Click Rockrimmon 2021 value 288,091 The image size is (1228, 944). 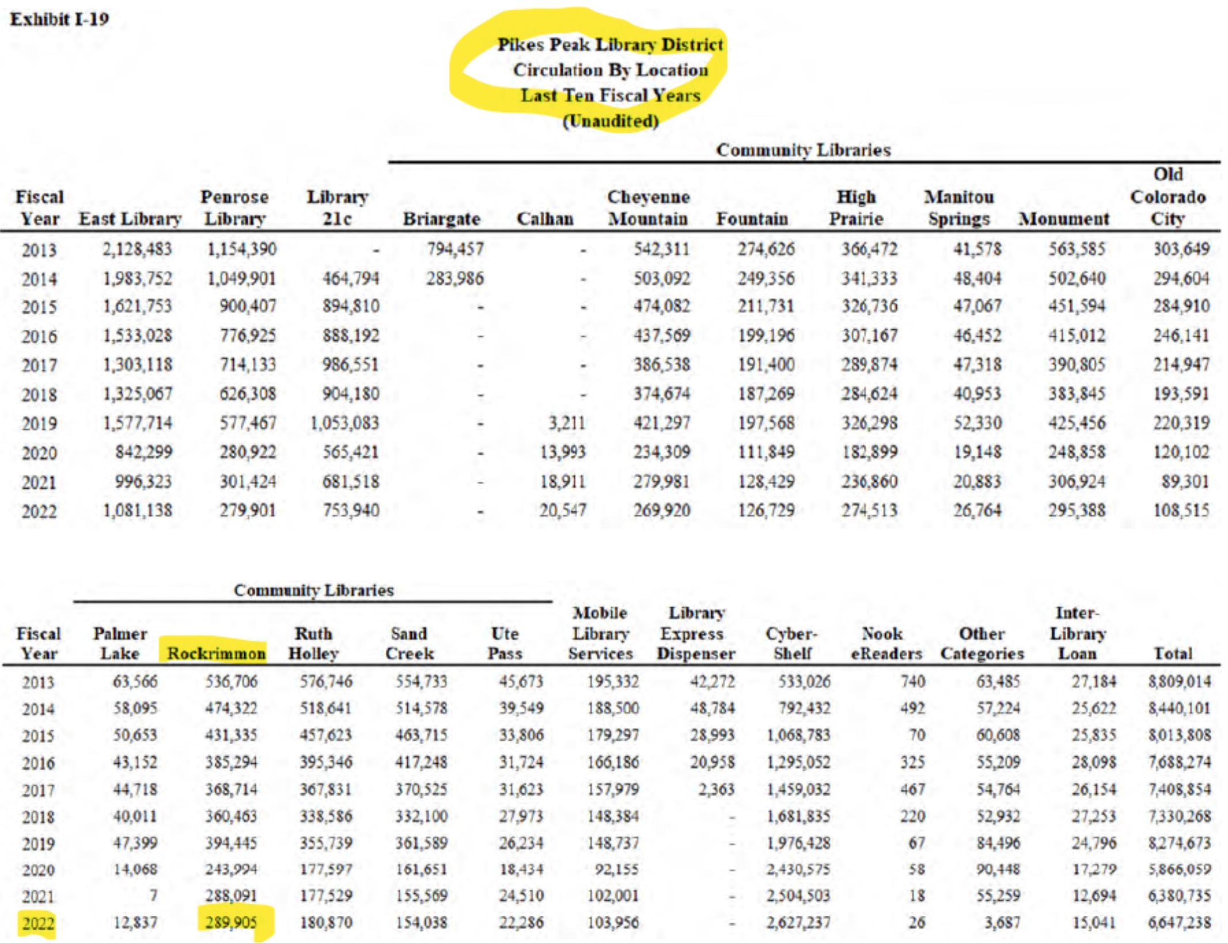(232, 896)
